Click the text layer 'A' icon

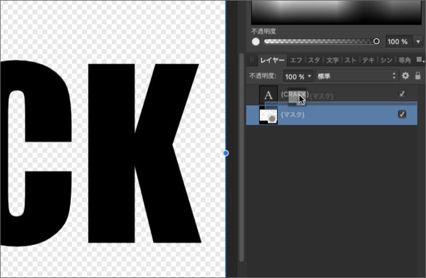pos(268,95)
